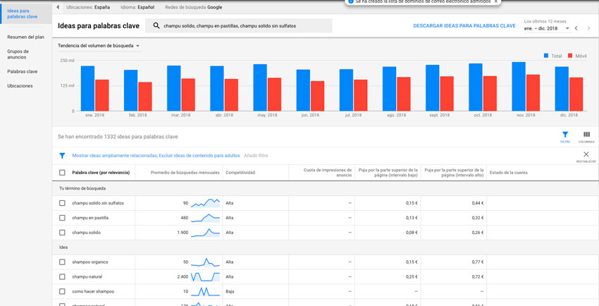The height and width of the screenshot is (306, 599).
Task: Click the Baja competitiveness cell
Action: point(230,291)
